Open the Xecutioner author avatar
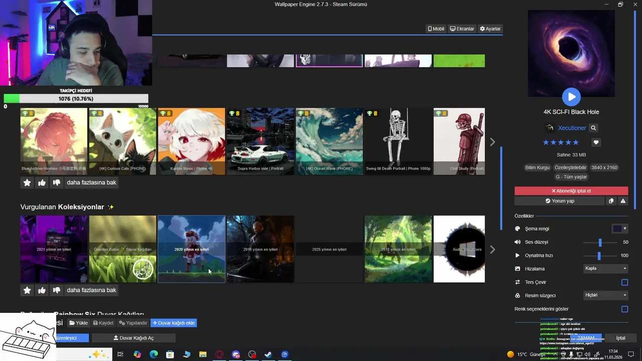This screenshot has height=361, width=642. [x=550, y=128]
